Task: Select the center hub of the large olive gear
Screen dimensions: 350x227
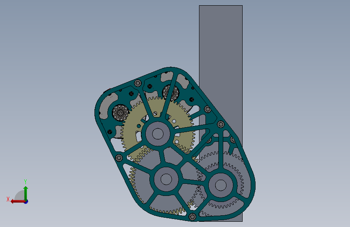Action: 158,134
